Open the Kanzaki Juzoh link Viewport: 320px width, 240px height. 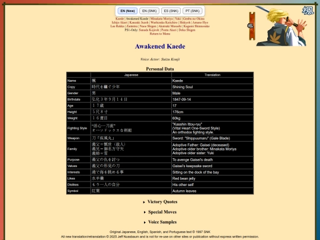(x=139, y=23)
